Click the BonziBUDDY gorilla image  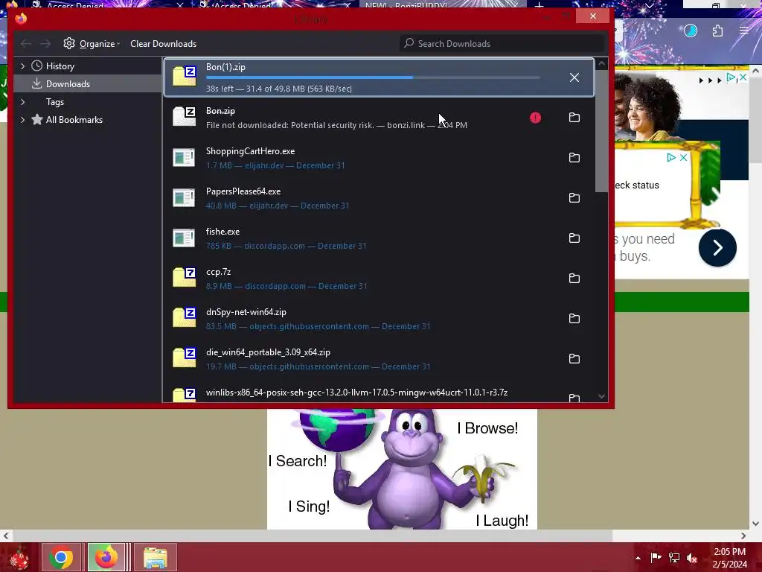coord(402,469)
